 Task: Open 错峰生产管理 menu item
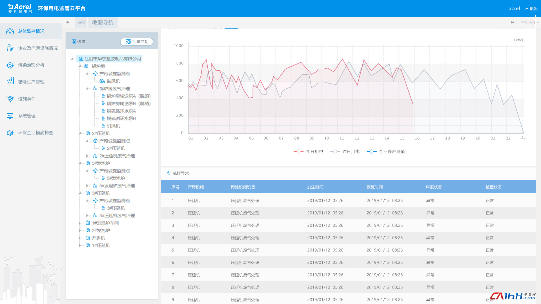[31, 82]
